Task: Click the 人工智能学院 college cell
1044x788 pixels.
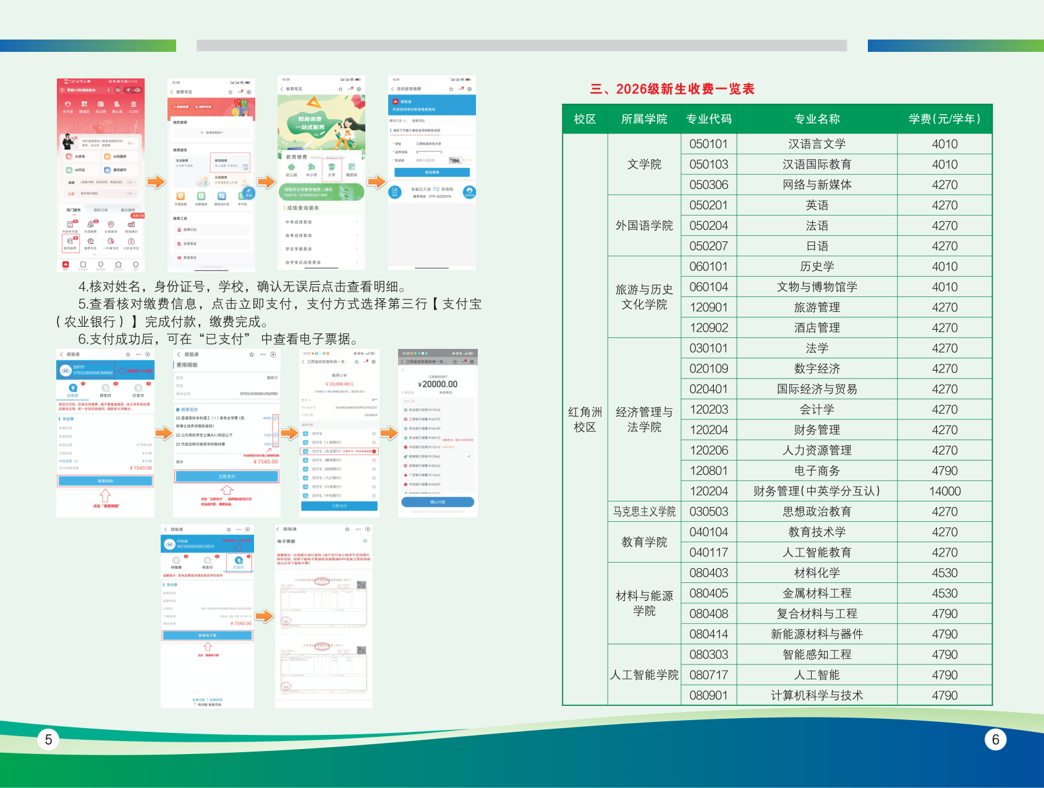Action: coord(644,675)
